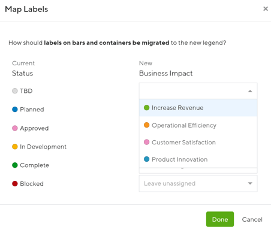
Task: Click the orange Operational Efficiency dot
Action: pyautogui.click(x=146, y=125)
